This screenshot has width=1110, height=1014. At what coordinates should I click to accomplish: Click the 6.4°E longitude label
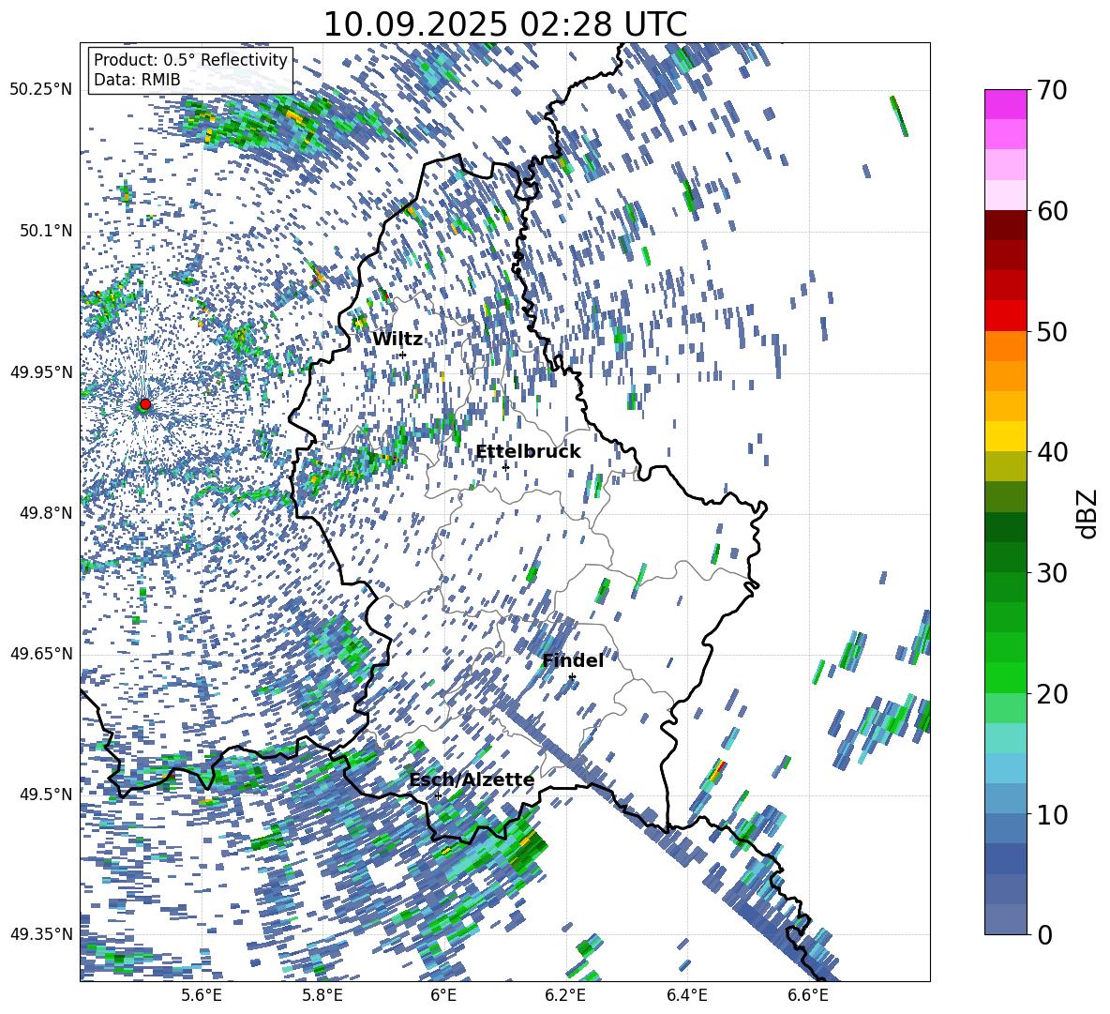point(686,995)
